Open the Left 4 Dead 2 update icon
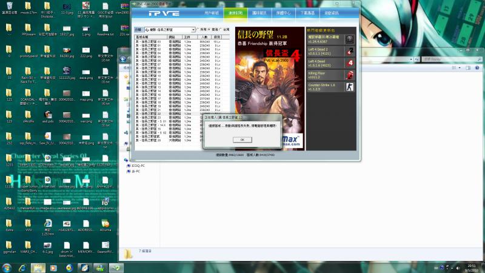 click(349, 51)
